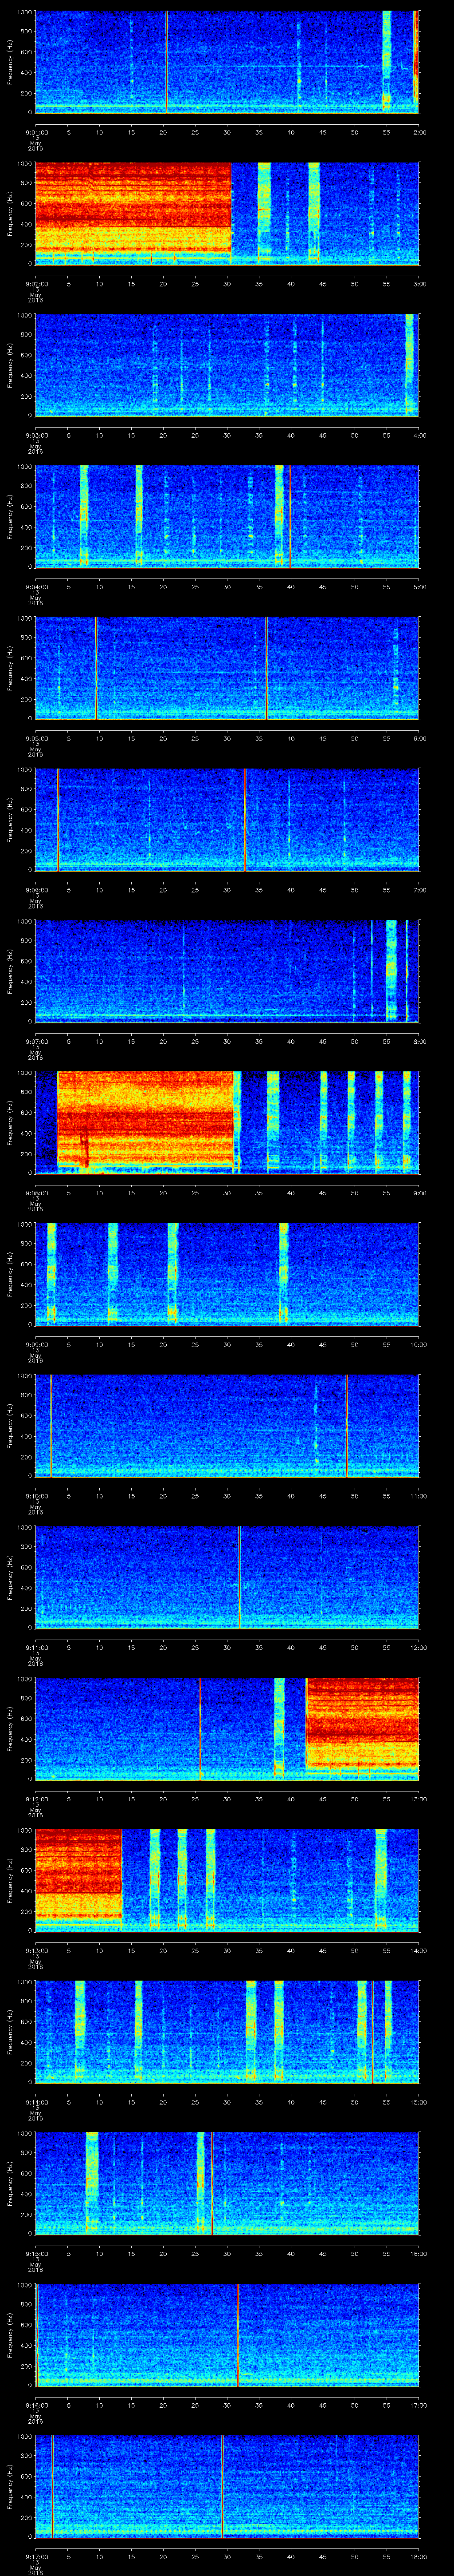Click the 9:08:00 time axis label

point(36,1192)
